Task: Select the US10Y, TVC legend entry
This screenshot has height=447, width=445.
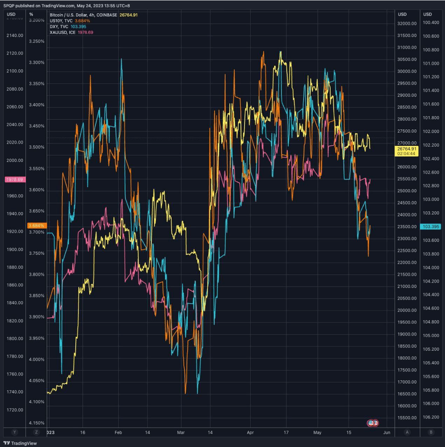Action: pyautogui.click(x=61, y=21)
